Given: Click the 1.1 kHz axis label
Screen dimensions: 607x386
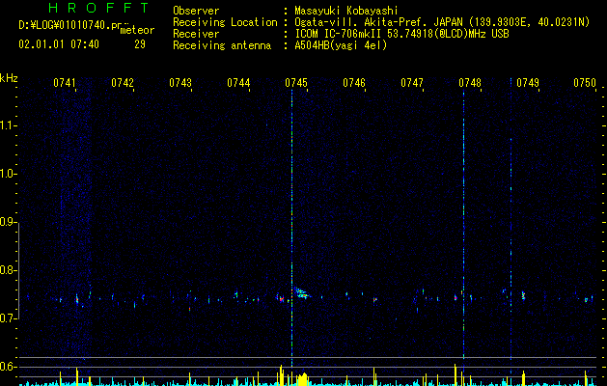Looking at the screenshot, I should [8, 125].
